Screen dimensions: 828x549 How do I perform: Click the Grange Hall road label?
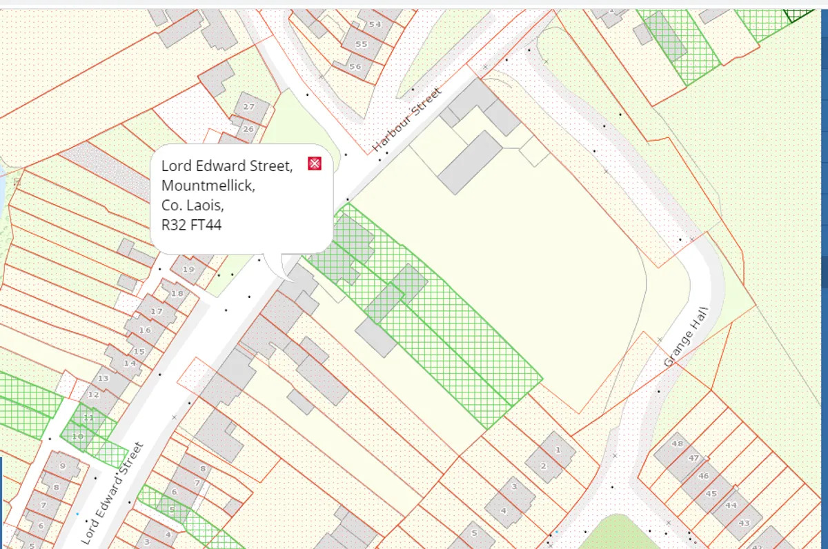[686, 337]
